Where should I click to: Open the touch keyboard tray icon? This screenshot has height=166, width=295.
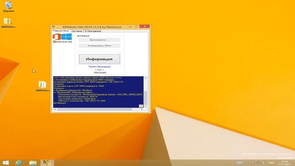[240, 163]
